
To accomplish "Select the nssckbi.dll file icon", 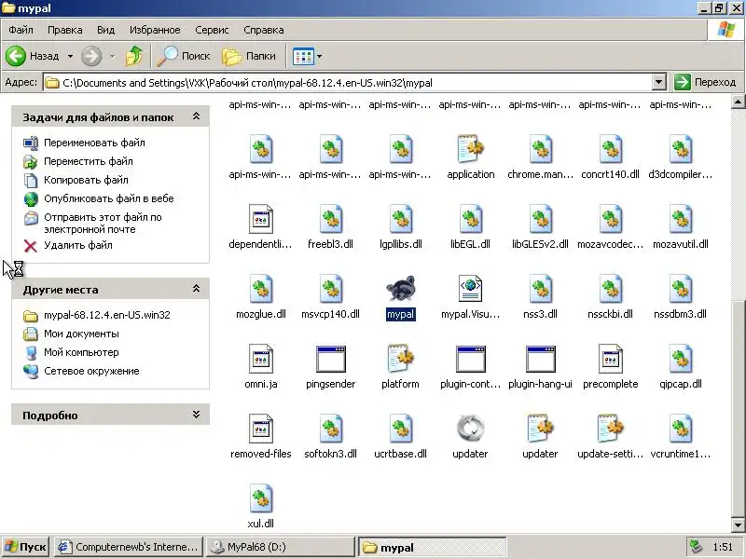I will point(611,289).
